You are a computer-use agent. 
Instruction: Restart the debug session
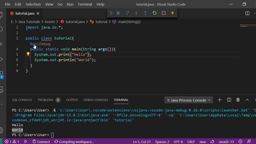154,13
